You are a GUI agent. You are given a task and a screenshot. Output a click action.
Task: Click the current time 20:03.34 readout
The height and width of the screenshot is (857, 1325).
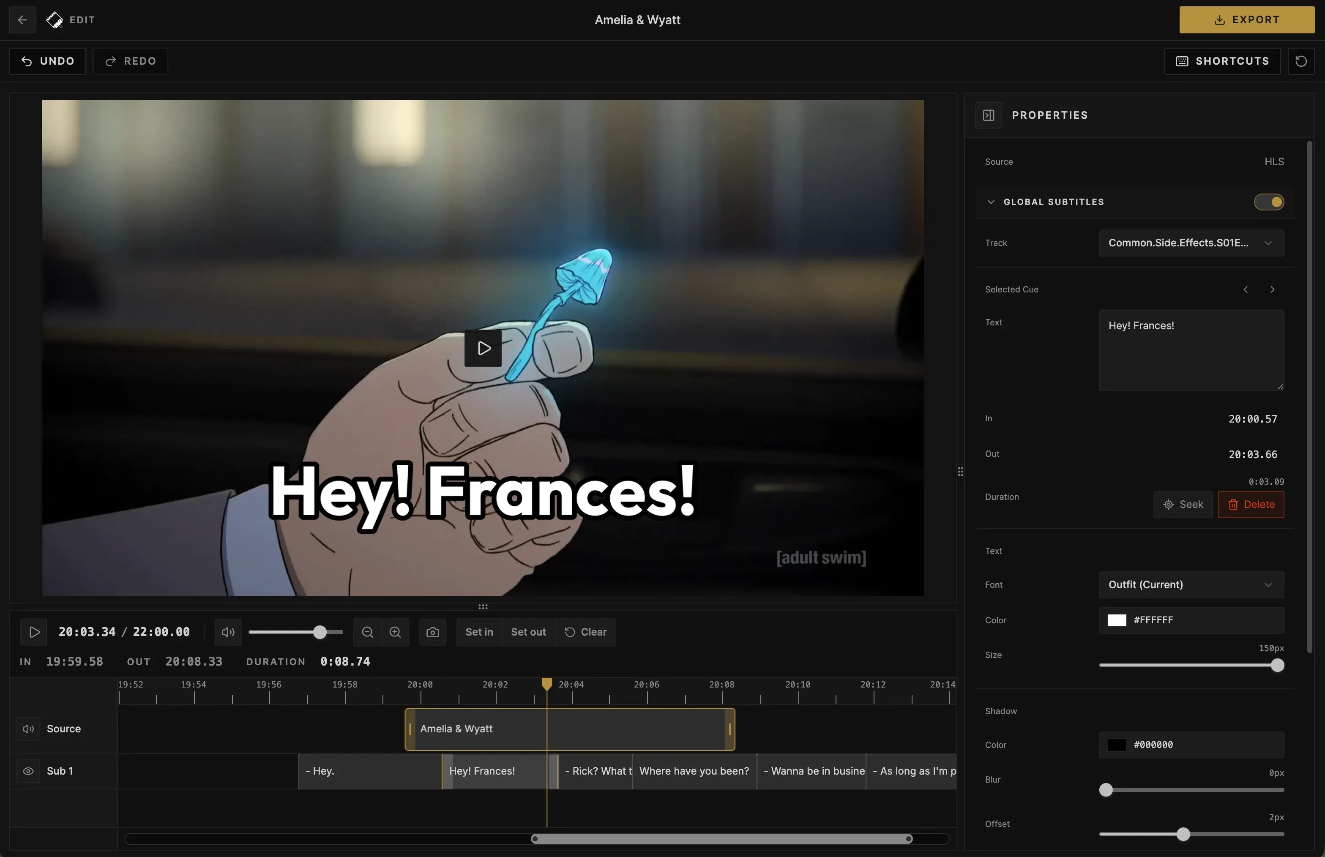pyautogui.click(x=87, y=632)
